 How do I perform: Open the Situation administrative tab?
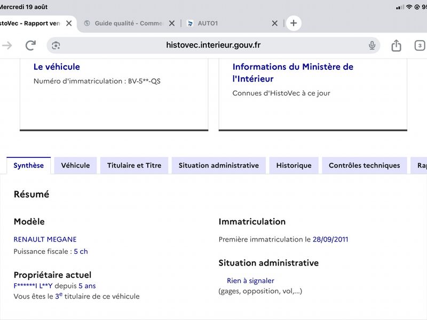click(x=219, y=165)
